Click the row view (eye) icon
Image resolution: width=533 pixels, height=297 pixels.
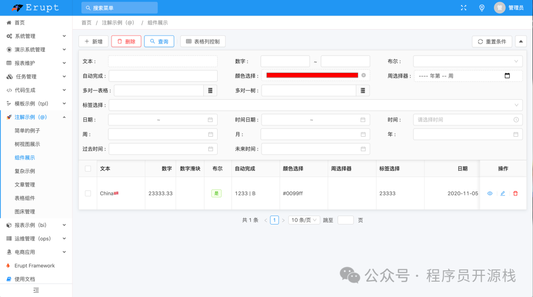490,193
